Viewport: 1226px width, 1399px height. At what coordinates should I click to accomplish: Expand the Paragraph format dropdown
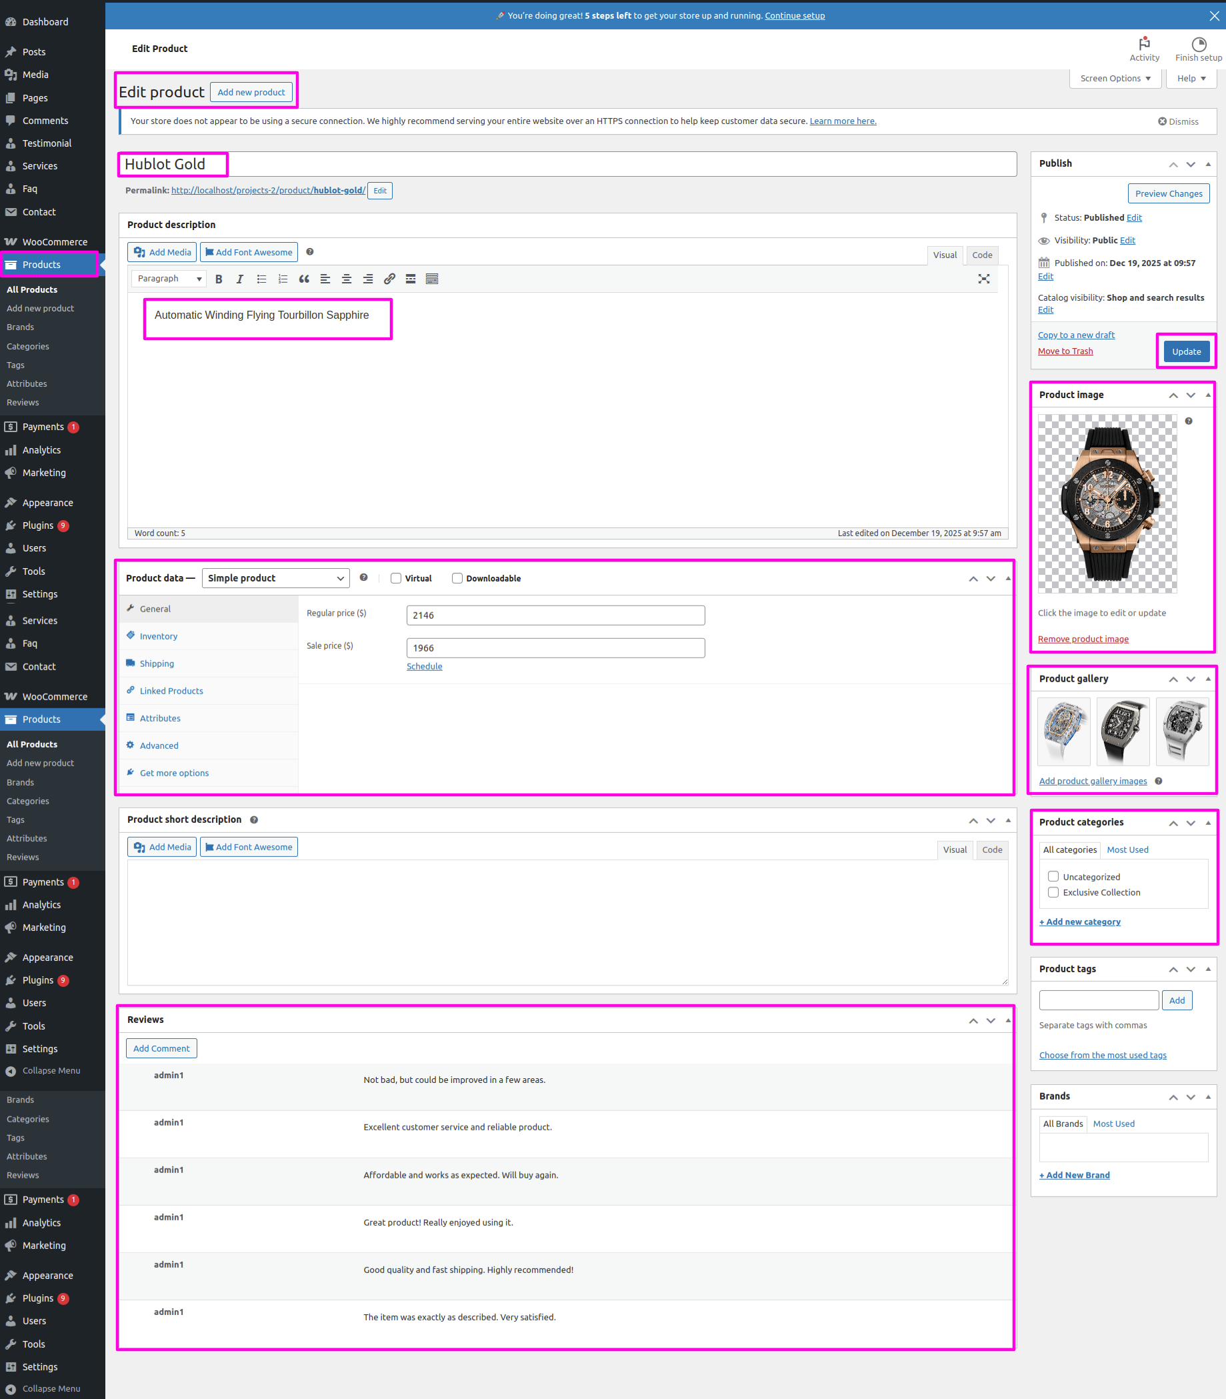[169, 279]
